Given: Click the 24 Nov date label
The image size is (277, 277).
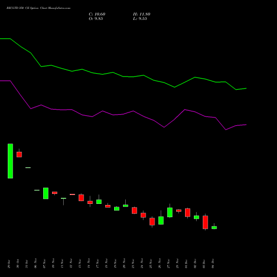Looking at the screenshot, I should [142, 263].
